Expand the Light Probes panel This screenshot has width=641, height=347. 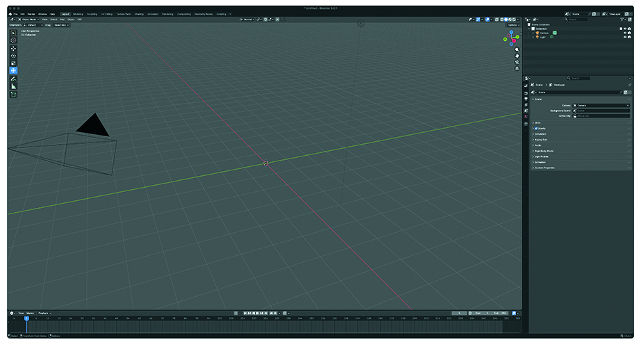[x=581, y=156]
